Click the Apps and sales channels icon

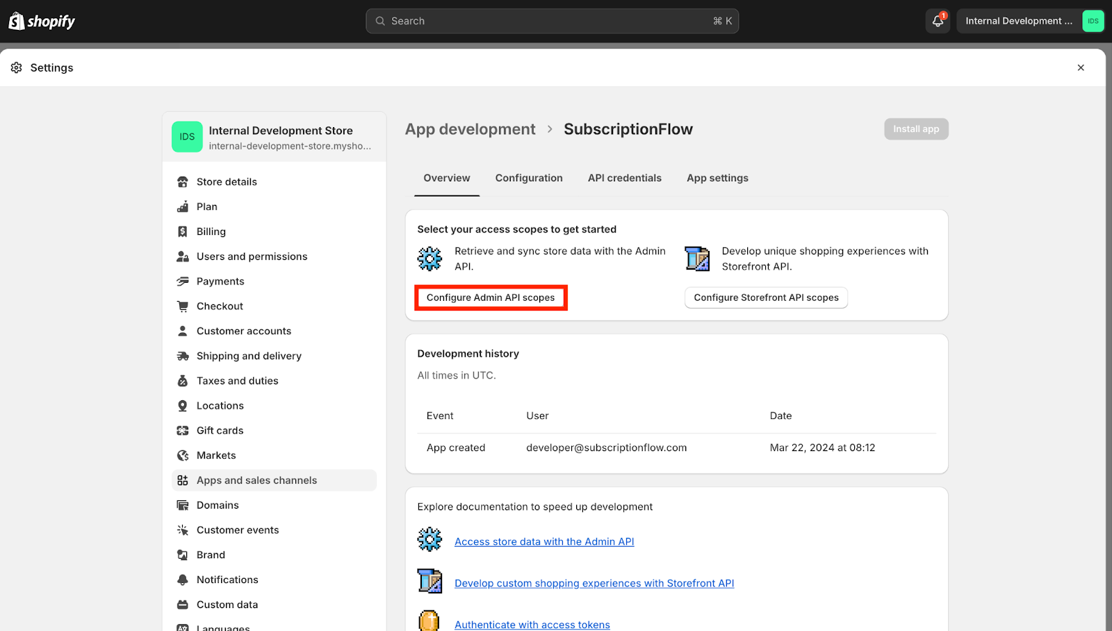pyautogui.click(x=183, y=480)
